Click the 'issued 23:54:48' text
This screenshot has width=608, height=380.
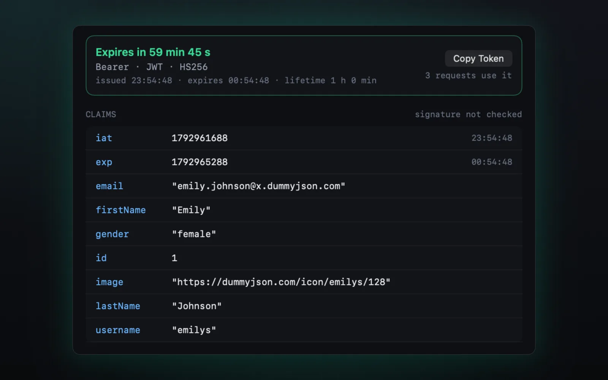tap(134, 81)
